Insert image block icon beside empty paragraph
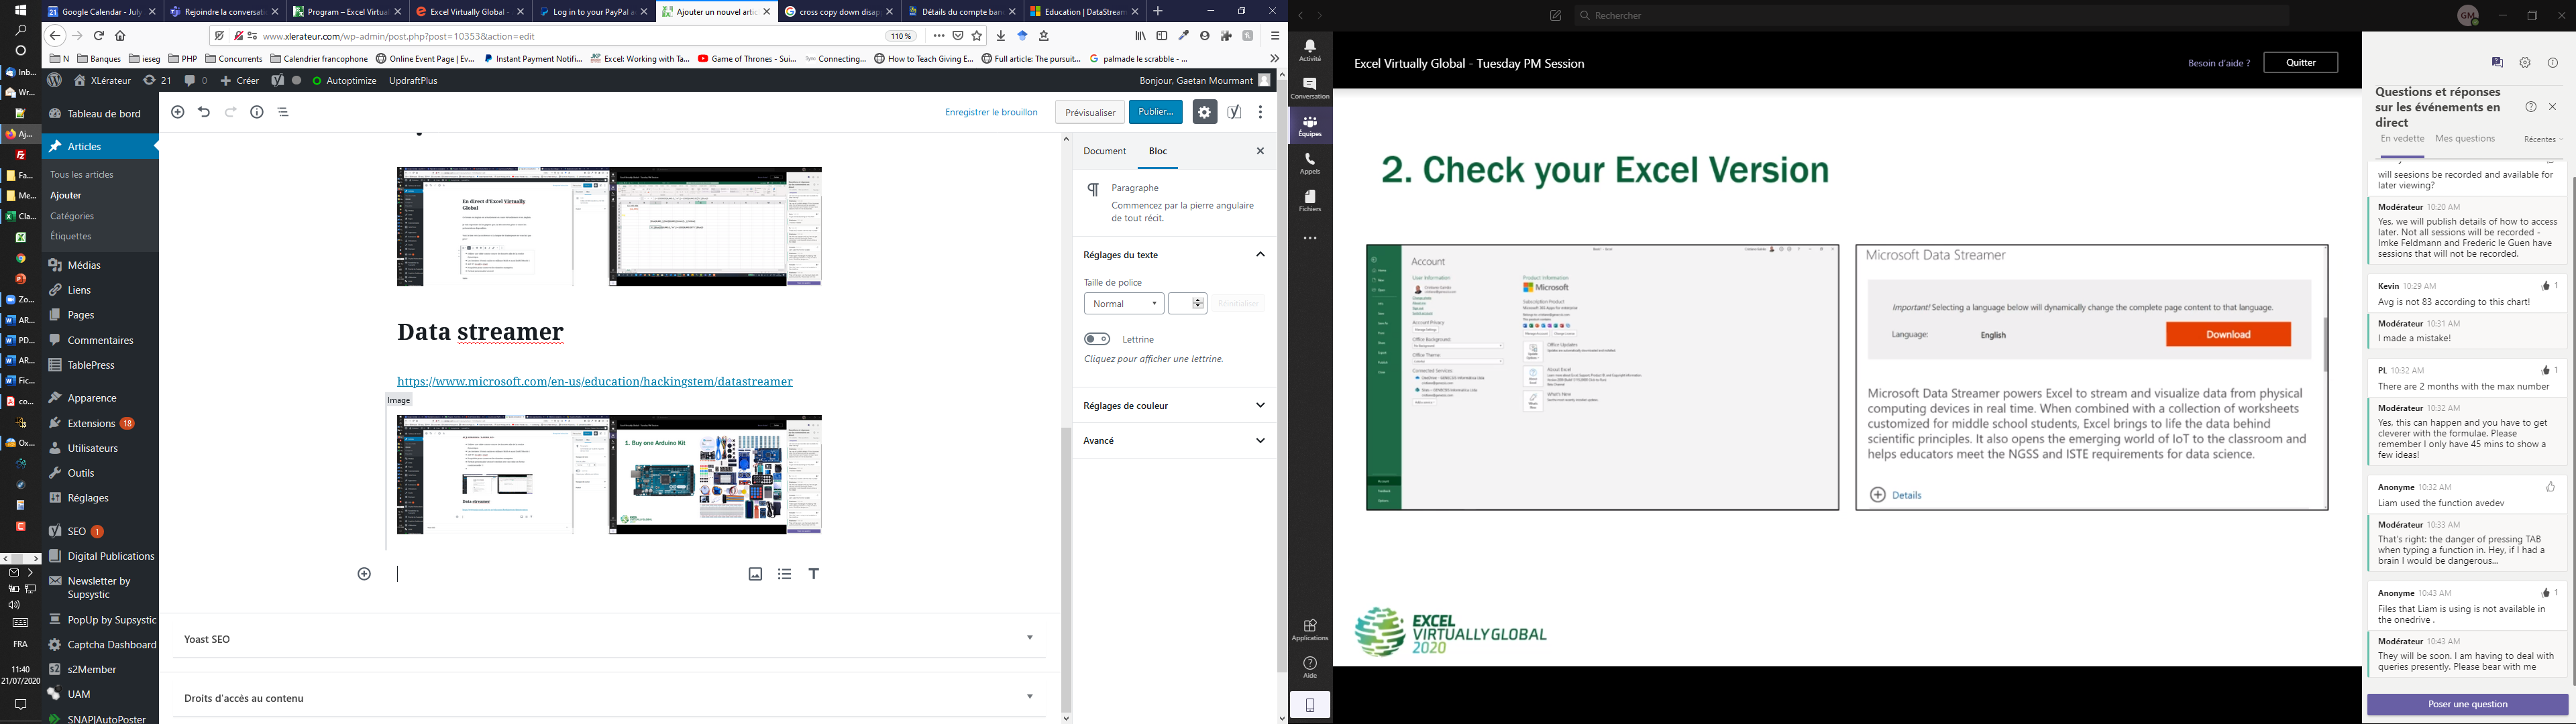This screenshot has height=724, width=2576. (x=755, y=574)
